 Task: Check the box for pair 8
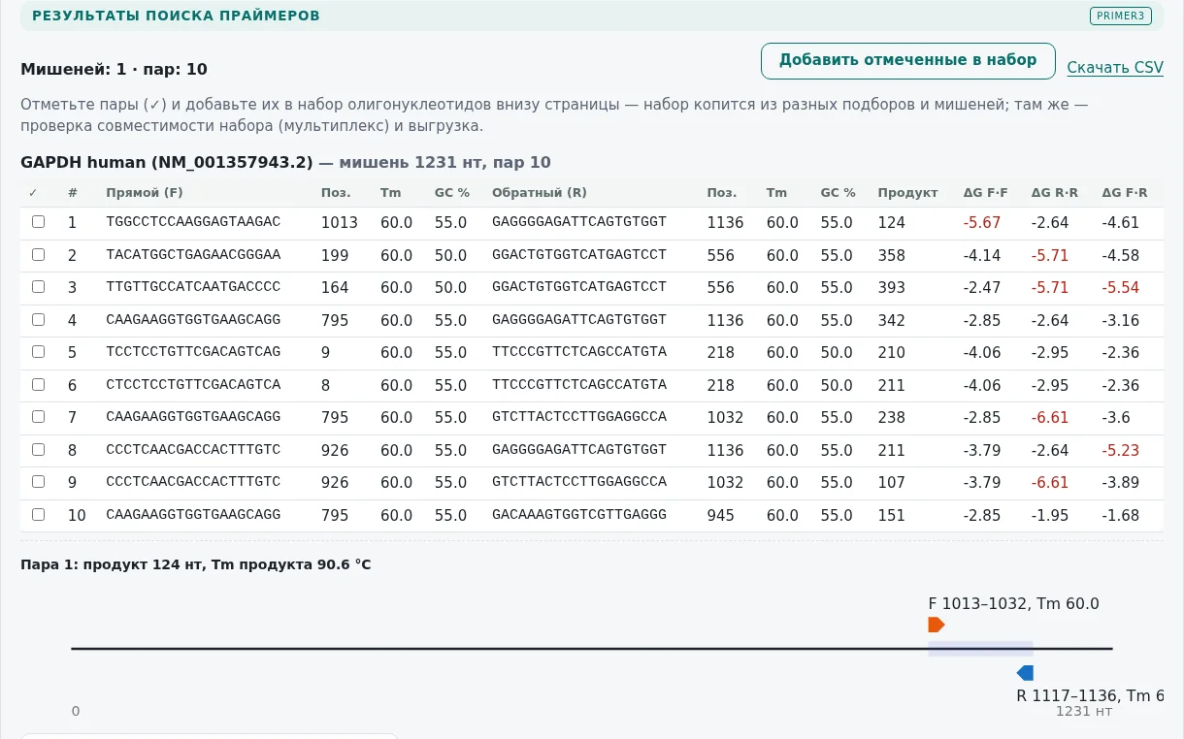click(x=38, y=449)
